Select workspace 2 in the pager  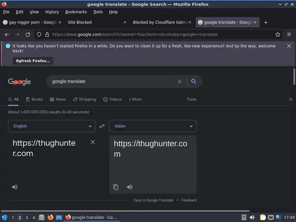click(20, 218)
